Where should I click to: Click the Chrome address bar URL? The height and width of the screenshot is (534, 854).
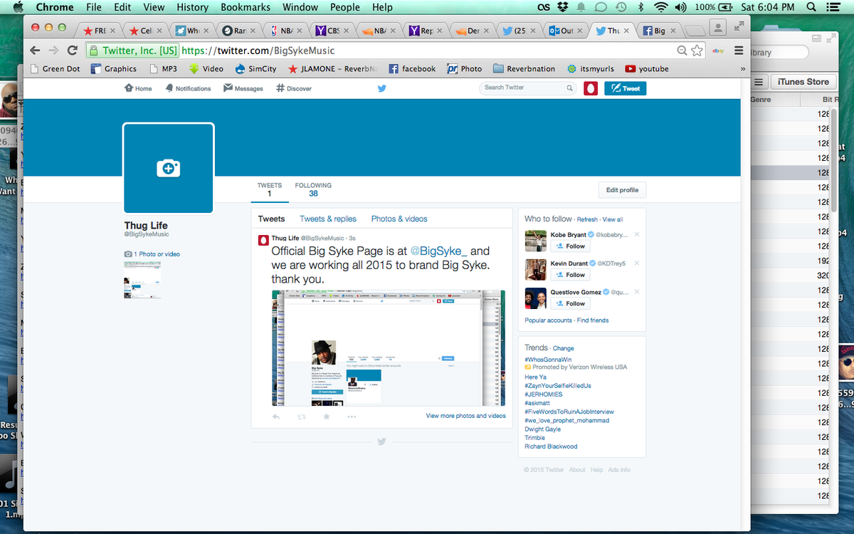tap(258, 51)
